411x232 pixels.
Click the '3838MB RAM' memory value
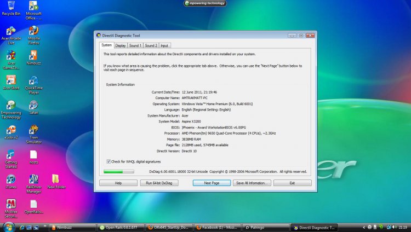191,140
